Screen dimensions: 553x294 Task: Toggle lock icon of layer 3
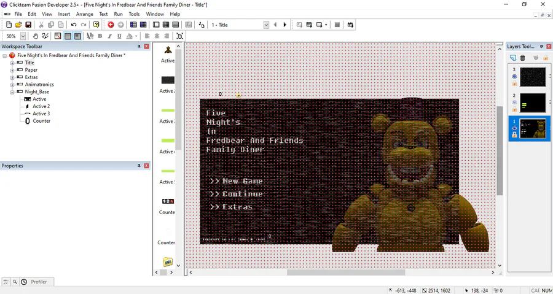[x=514, y=83]
